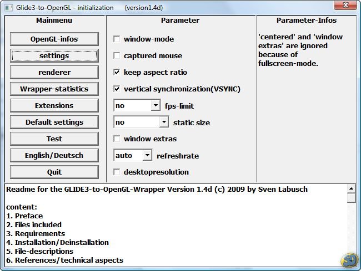
Task: Open the fps-limit dropdown
Action: (x=155, y=105)
